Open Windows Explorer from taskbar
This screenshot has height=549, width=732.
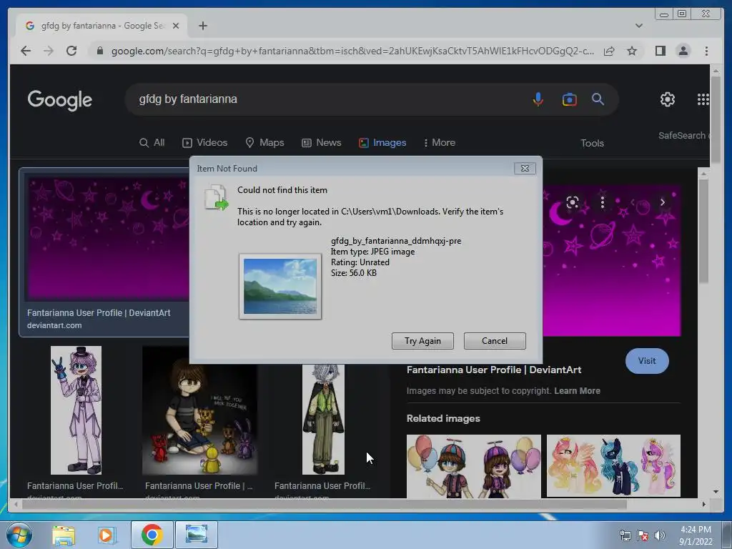coord(64,535)
